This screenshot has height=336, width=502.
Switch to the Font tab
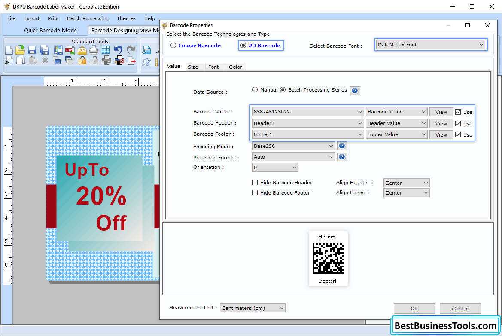(x=213, y=67)
